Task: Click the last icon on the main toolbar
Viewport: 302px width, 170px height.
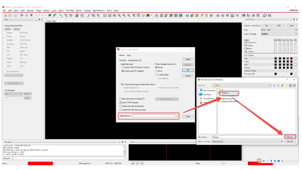Action: coord(269,15)
